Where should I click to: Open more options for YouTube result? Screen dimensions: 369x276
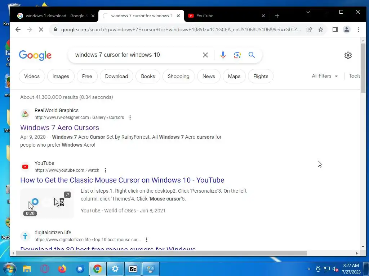click(x=106, y=170)
